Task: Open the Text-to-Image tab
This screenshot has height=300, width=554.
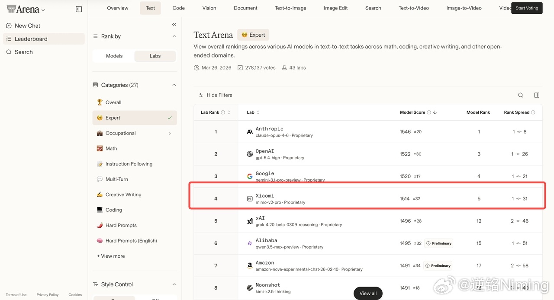Action: pos(290,8)
